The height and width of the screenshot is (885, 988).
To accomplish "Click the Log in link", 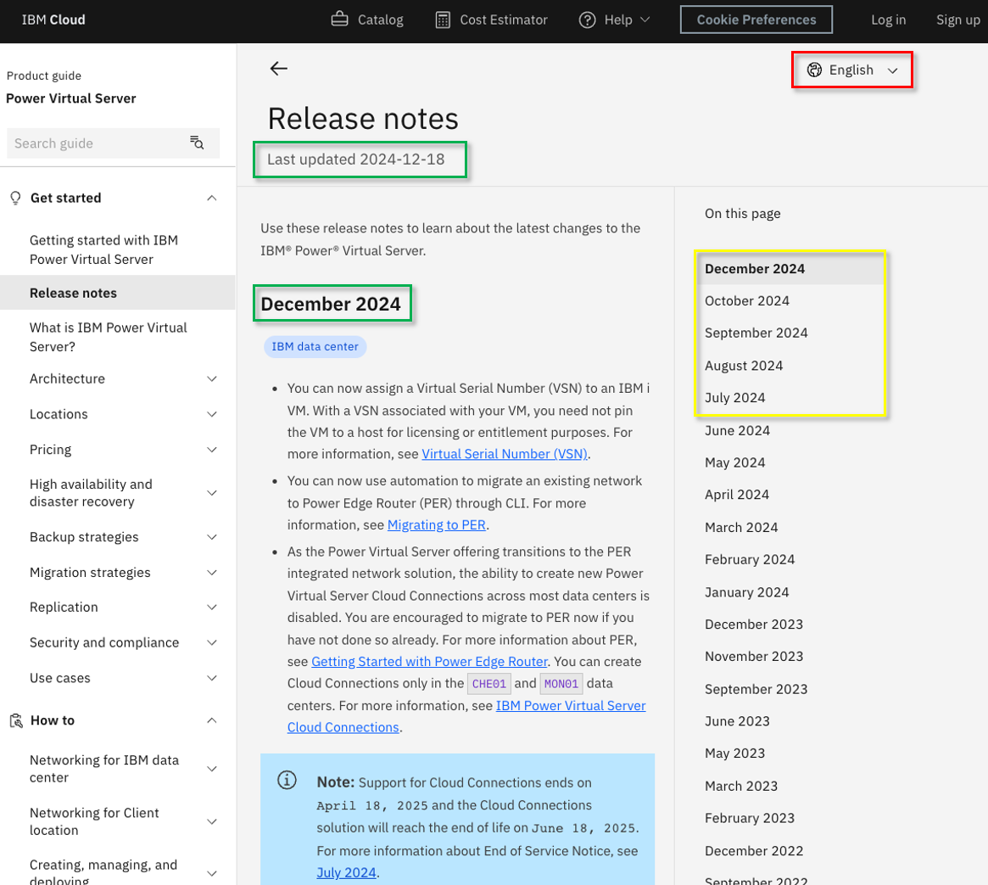I will click(889, 20).
